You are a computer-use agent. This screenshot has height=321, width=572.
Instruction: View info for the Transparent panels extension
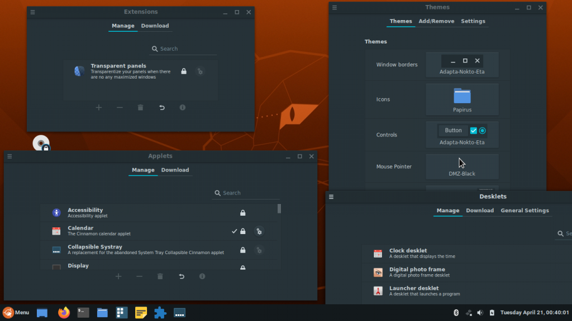pos(182,107)
